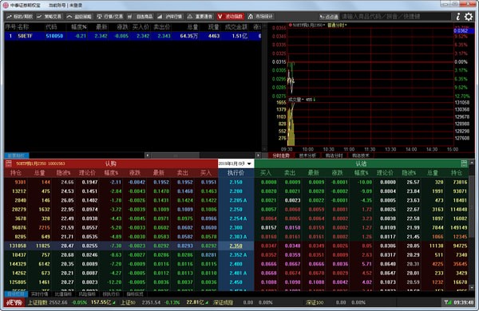Click the important announcements warning icon
479x311 pixels.
pyautogui.click(x=190, y=17)
